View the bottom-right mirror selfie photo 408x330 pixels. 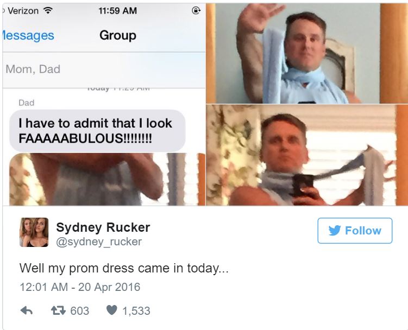pos(307,155)
